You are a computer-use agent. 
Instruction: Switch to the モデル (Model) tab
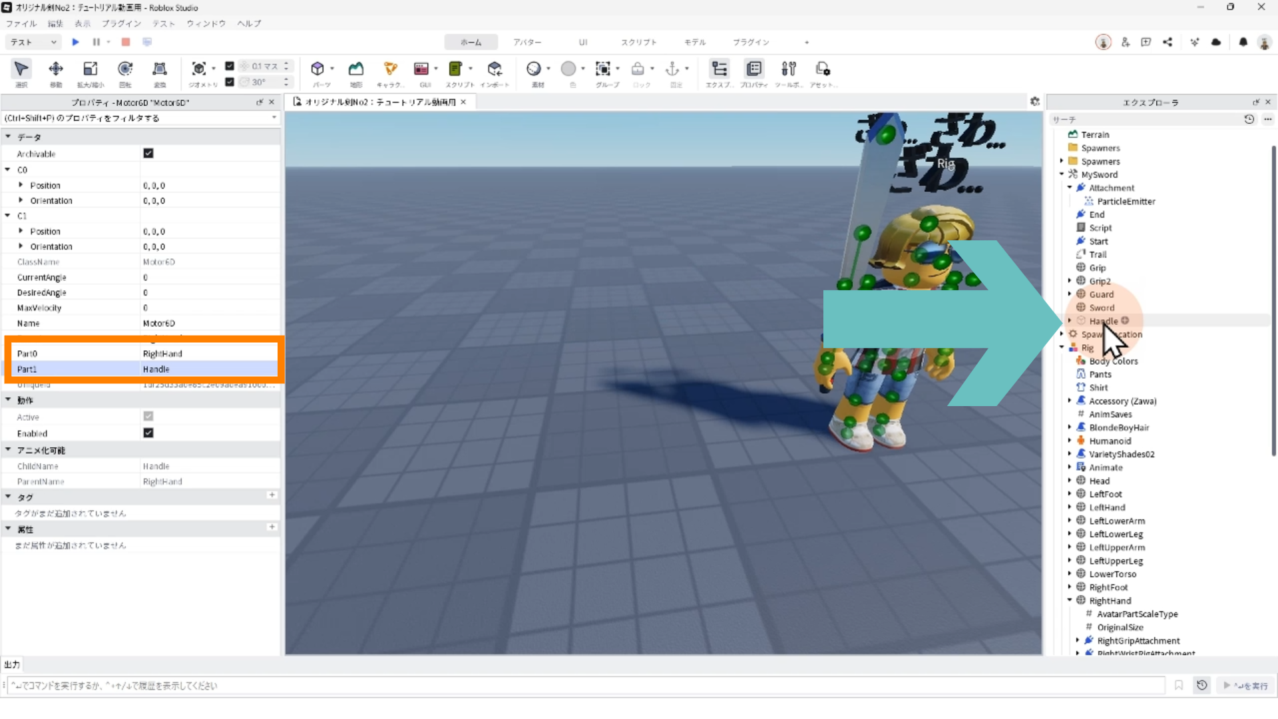pyautogui.click(x=694, y=42)
